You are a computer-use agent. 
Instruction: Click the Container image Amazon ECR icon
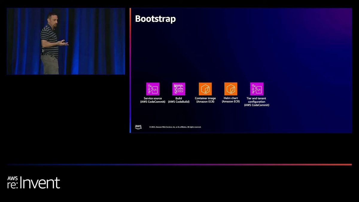tap(205, 89)
